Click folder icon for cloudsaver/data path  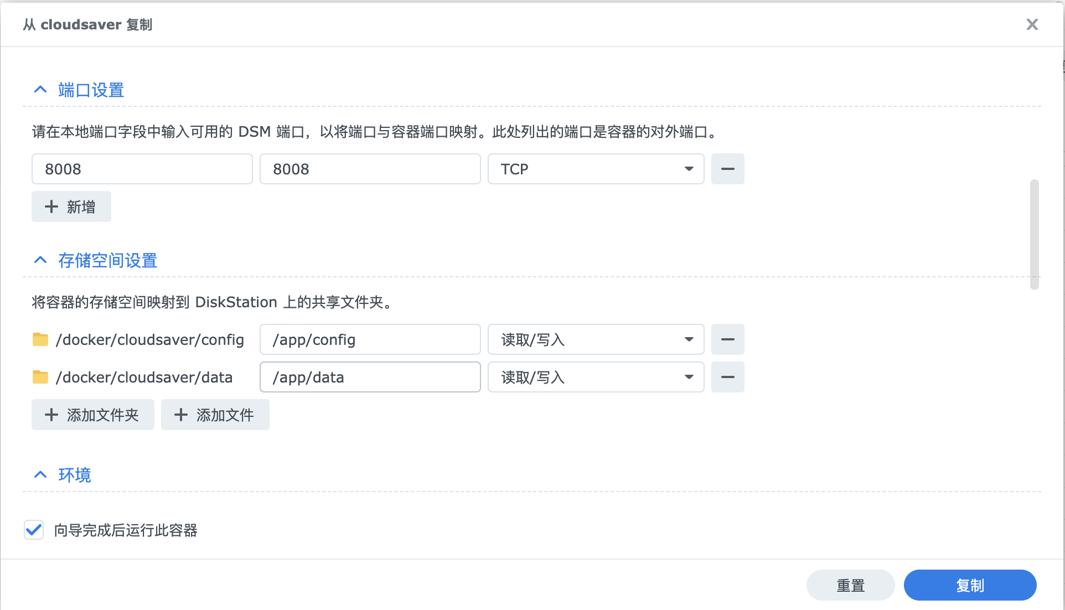40,377
